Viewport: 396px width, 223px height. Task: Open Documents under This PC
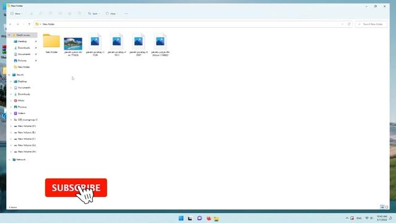pyautogui.click(x=24, y=88)
